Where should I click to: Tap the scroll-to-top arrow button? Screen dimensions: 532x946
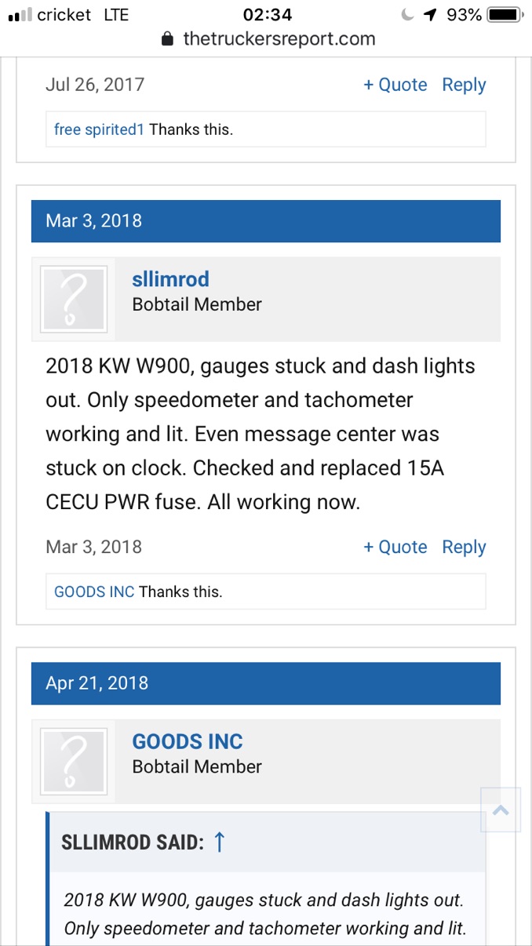(x=501, y=810)
